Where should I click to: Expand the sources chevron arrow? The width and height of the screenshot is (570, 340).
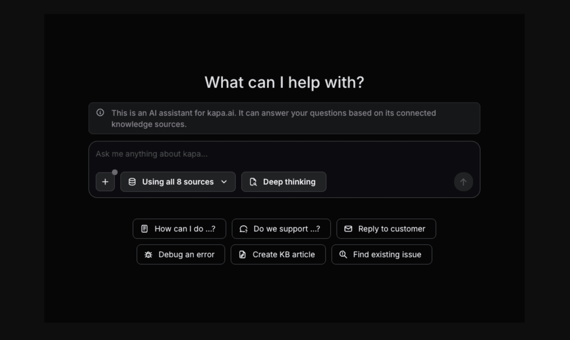(x=224, y=182)
